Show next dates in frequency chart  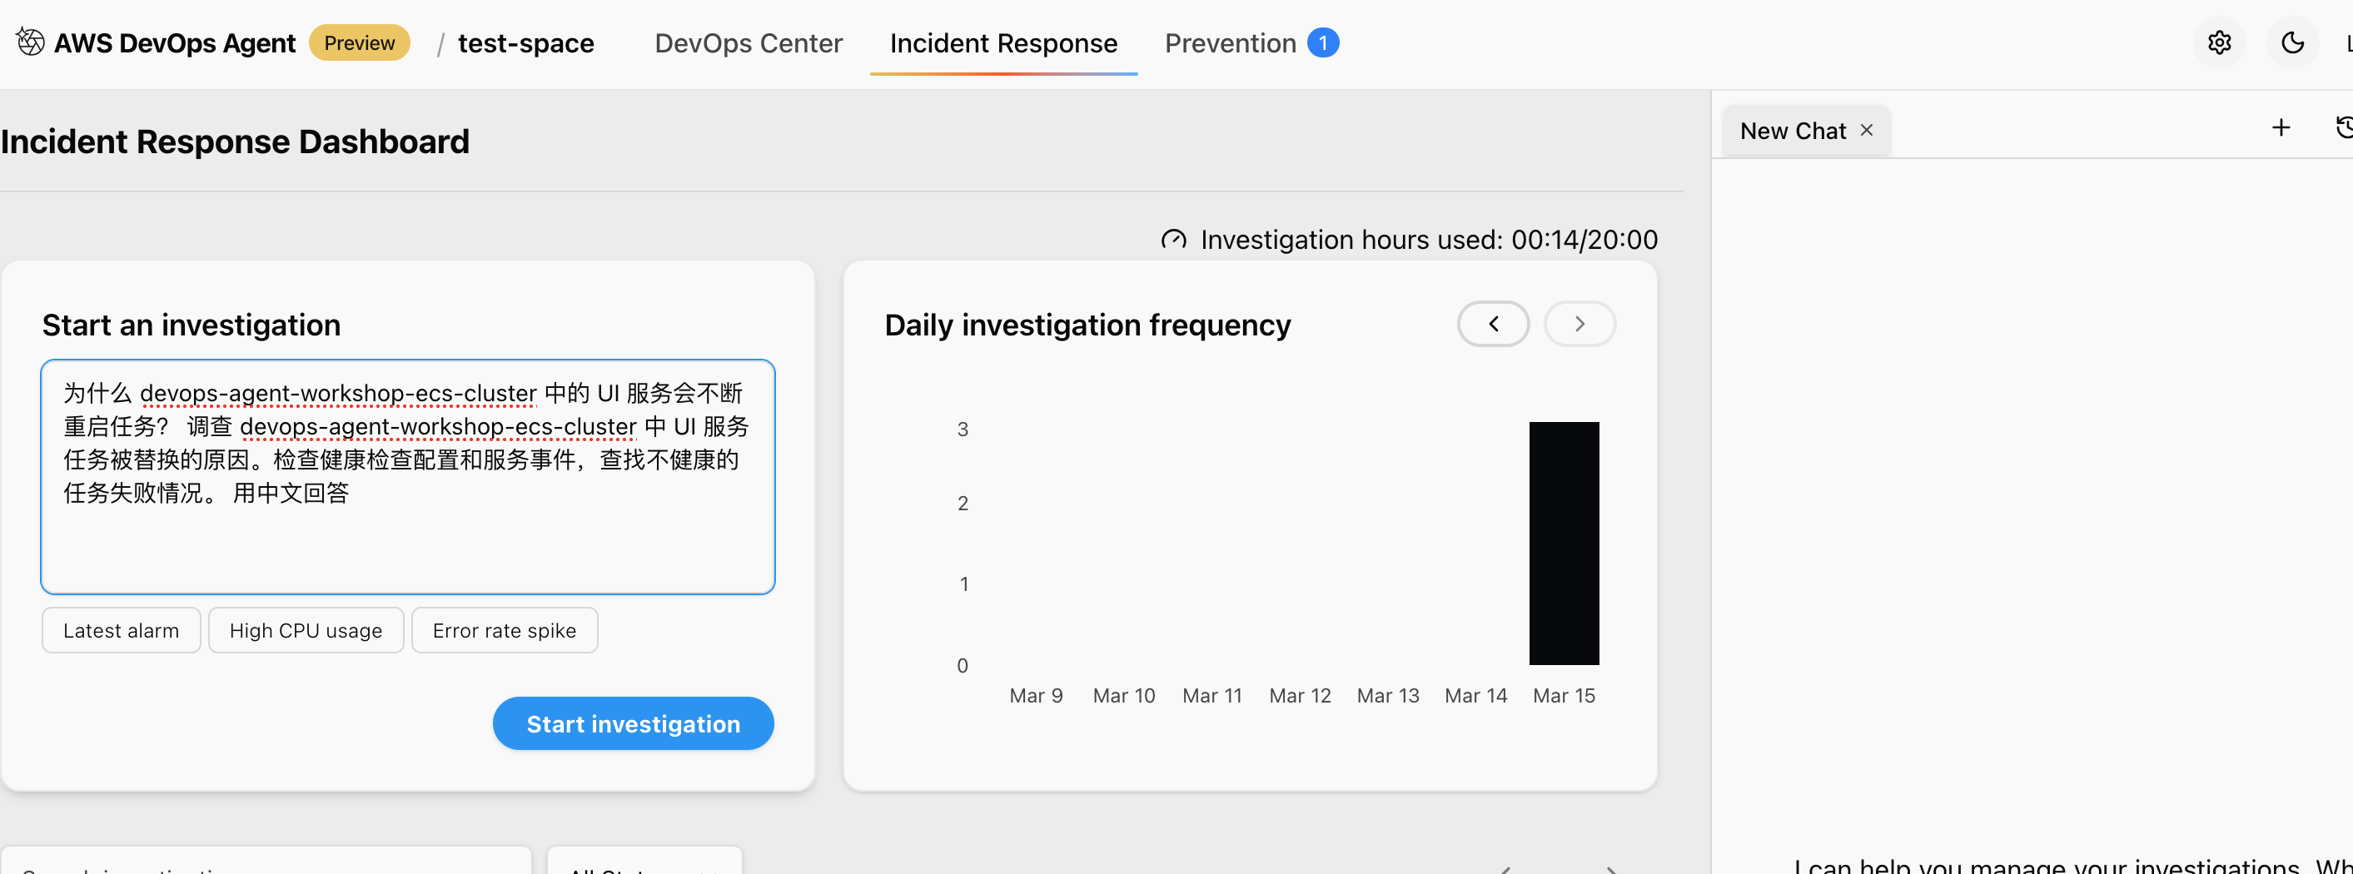tap(1579, 324)
